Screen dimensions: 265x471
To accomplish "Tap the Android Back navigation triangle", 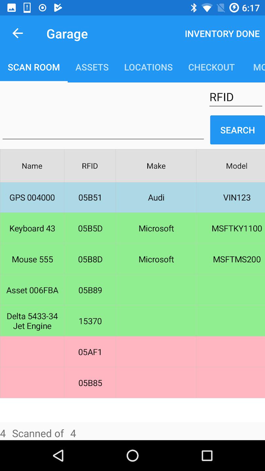I will pyautogui.click(x=58, y=455).
